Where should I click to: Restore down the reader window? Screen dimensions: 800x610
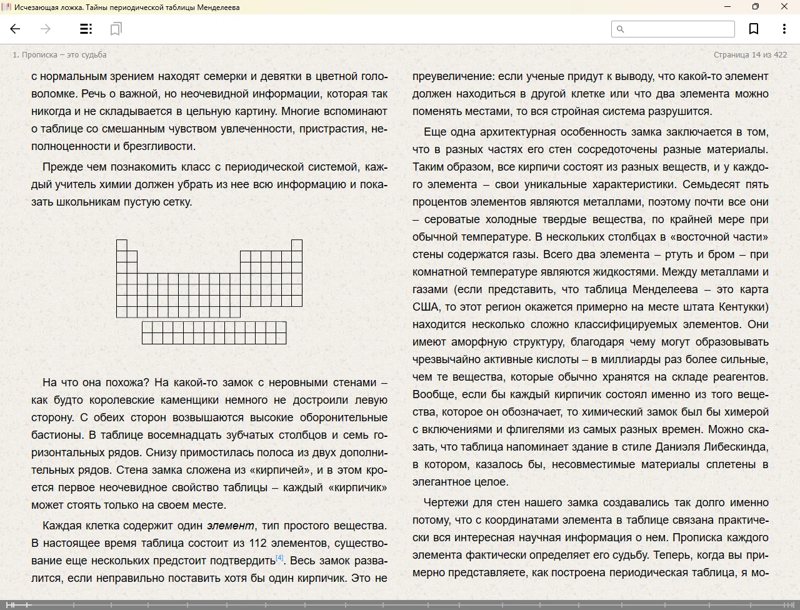pos(755,7)
